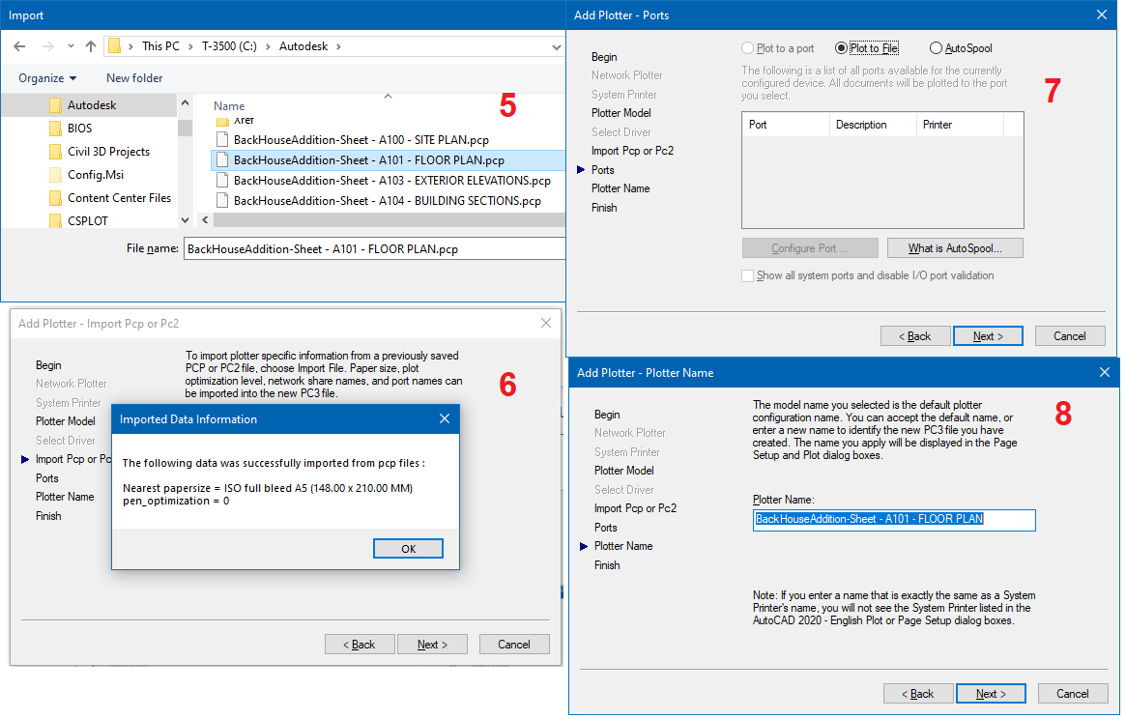This screenshot has height=719, width=1126.
Task: Go back in Import dialog navigation
Action: click(x=19, y=46)
